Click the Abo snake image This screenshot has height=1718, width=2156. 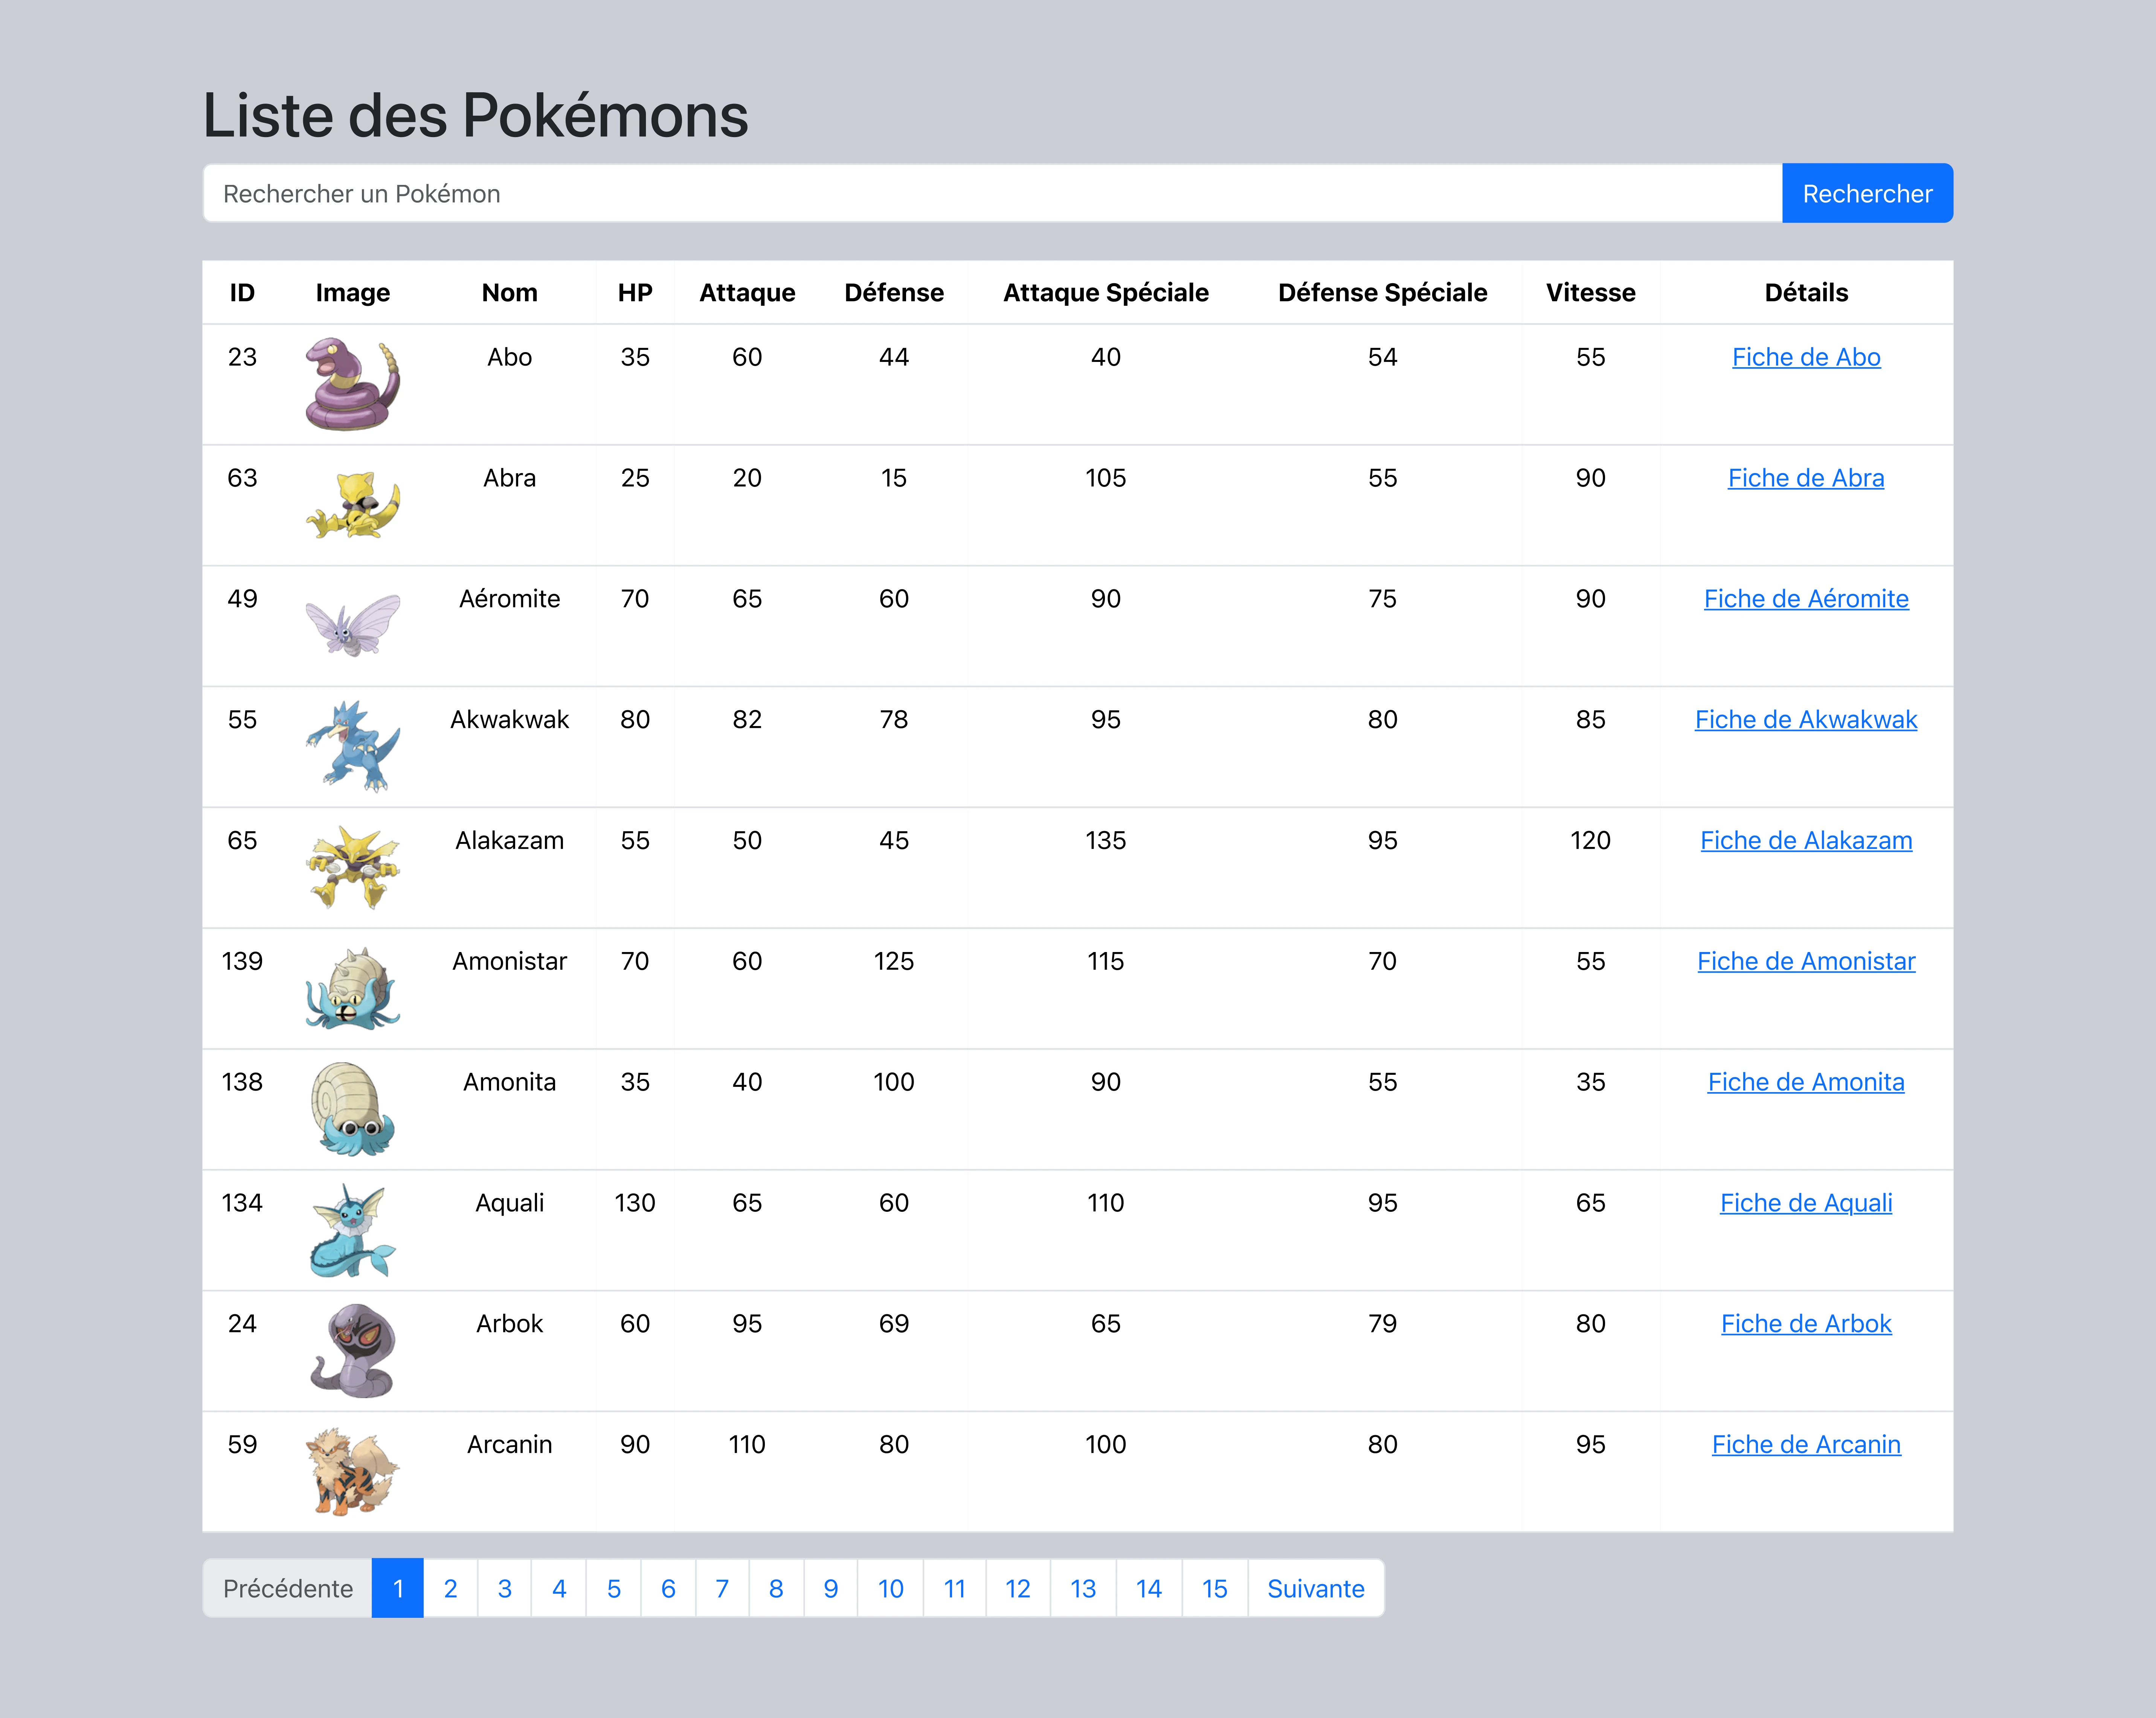[x=352, y=385]
